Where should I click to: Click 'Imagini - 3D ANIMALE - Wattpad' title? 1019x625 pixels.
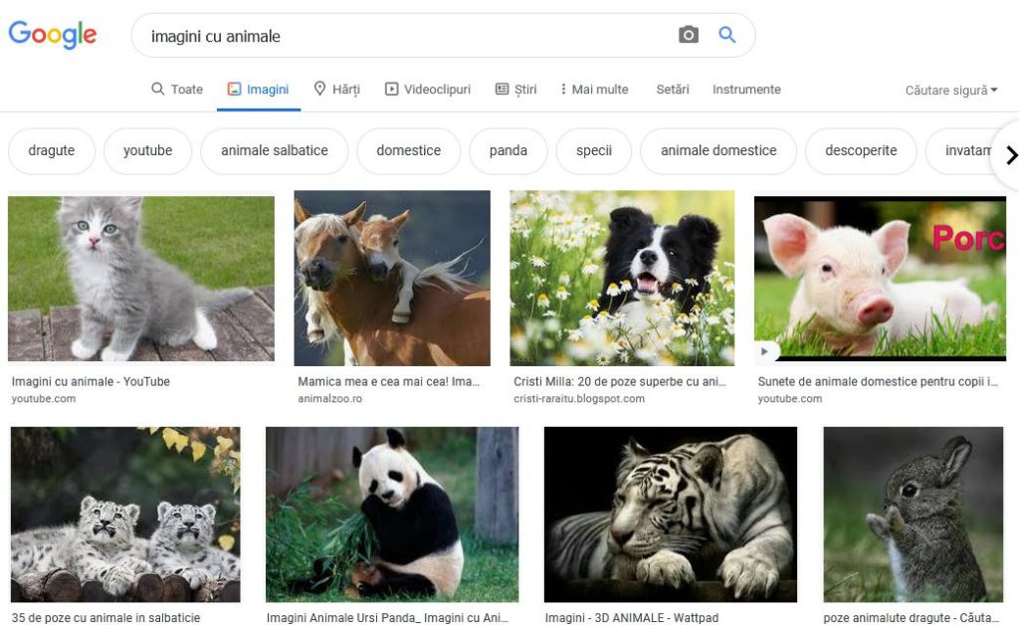[632, 618]
